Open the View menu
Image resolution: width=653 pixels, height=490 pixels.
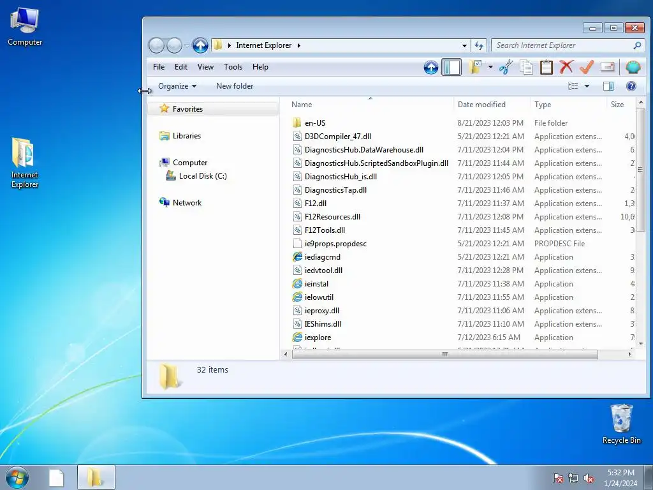click(205, 67)
